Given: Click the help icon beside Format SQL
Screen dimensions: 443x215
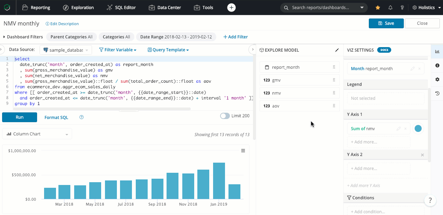Looking at the screenshot, I should click(82, 117).
